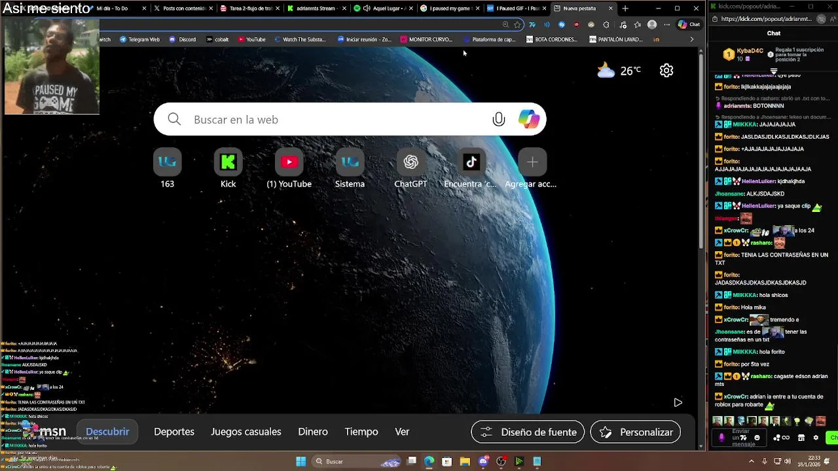
Task: Click Kick chat message input field
Action: (x=740, y=438)
